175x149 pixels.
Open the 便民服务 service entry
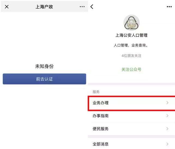131,129
